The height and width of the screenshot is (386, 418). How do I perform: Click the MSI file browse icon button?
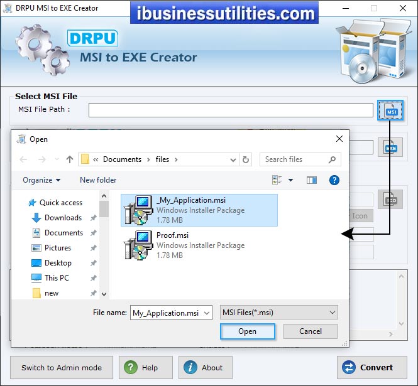tap(390, 110)
